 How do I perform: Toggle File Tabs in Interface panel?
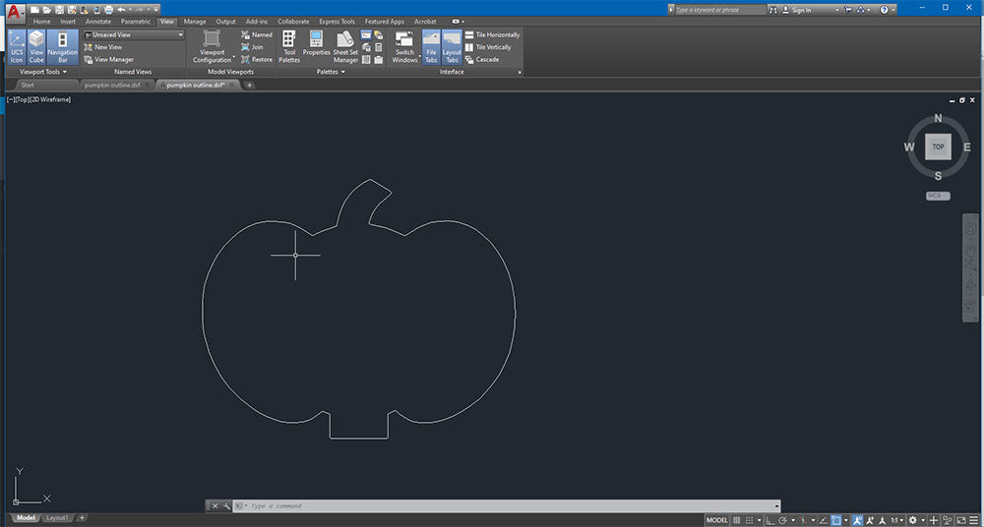coord(431,46)
